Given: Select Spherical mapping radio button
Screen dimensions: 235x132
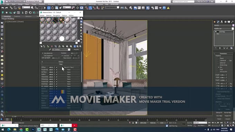Looking at the screenshot, I should pos(219,63).
